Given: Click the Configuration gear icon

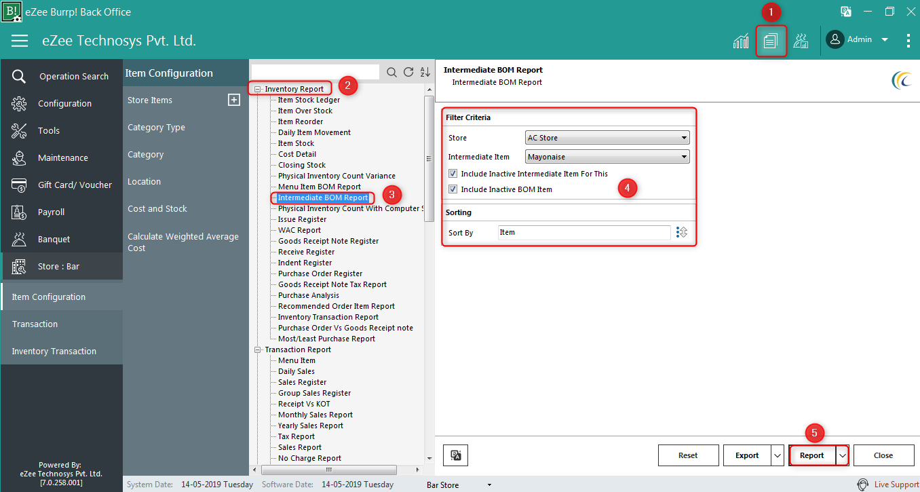Looking at the screenshot, I should tap(19, 103).
